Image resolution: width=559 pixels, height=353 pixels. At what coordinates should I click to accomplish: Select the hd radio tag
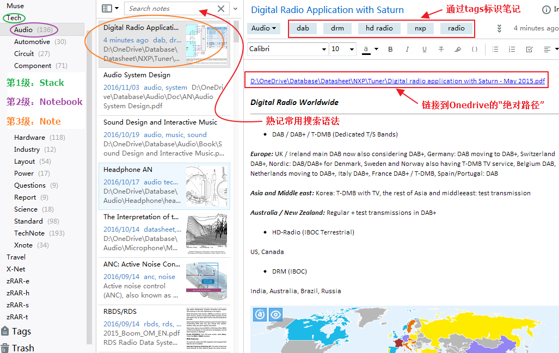pyautogui.click(x=379, y=28)
